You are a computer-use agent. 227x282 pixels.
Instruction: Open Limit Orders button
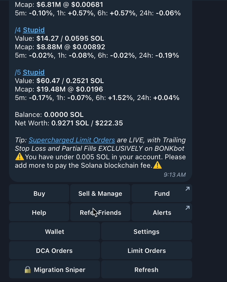(146, 251)
